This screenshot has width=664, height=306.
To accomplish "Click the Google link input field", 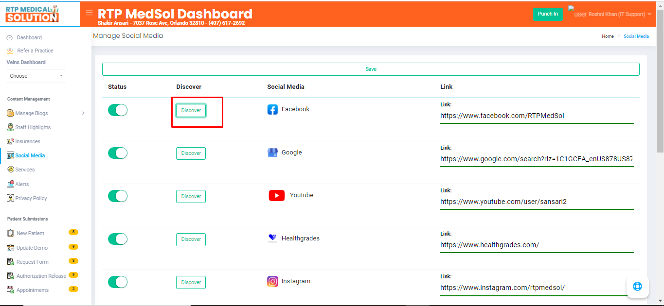I will (x=537, y=159).
